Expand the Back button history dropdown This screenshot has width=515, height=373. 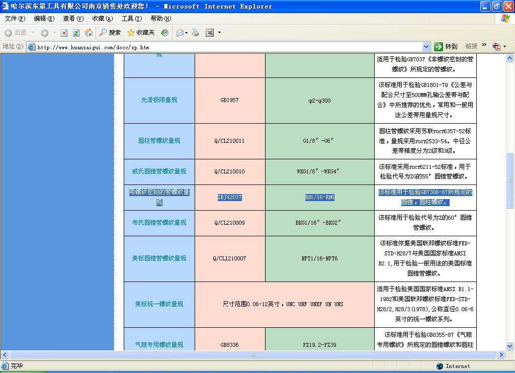pyautogui.click(x=33, y=33)
